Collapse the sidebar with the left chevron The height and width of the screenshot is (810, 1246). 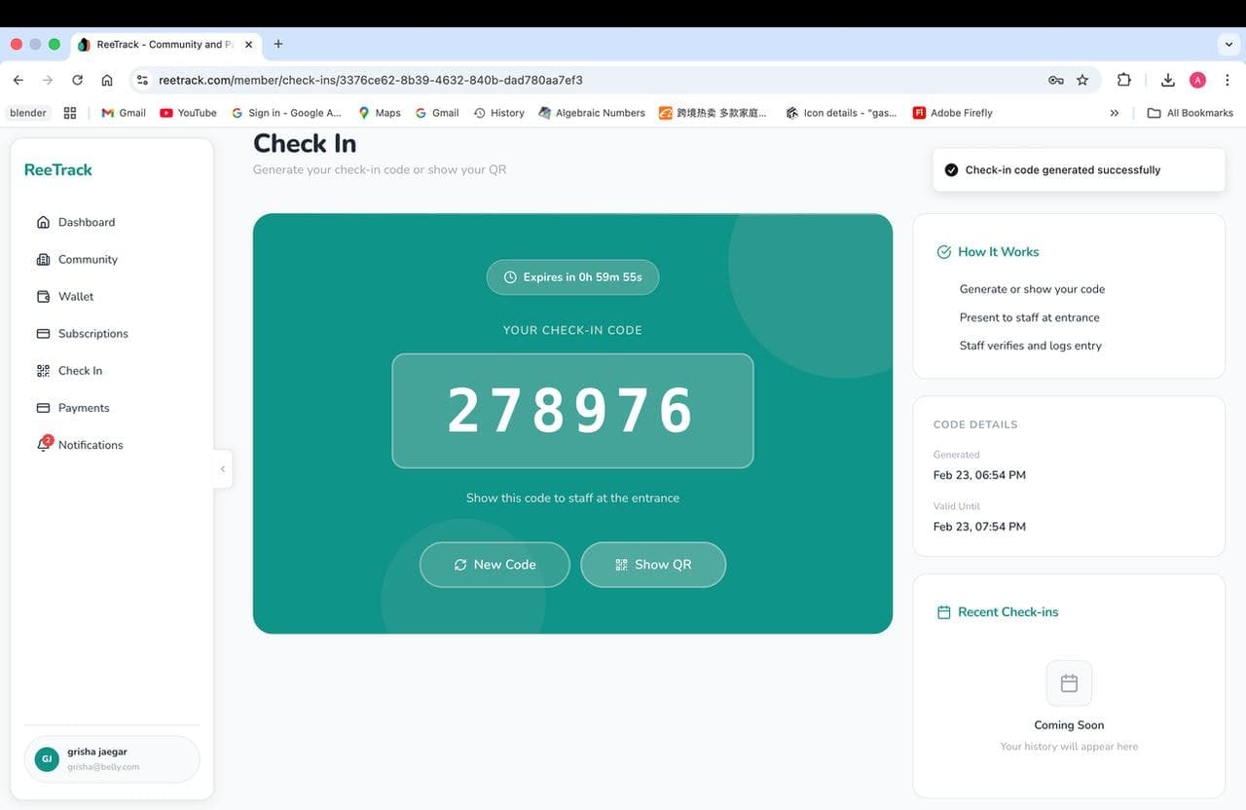223,468
